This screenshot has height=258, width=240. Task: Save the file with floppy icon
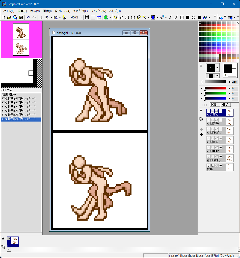coord(21,17)
